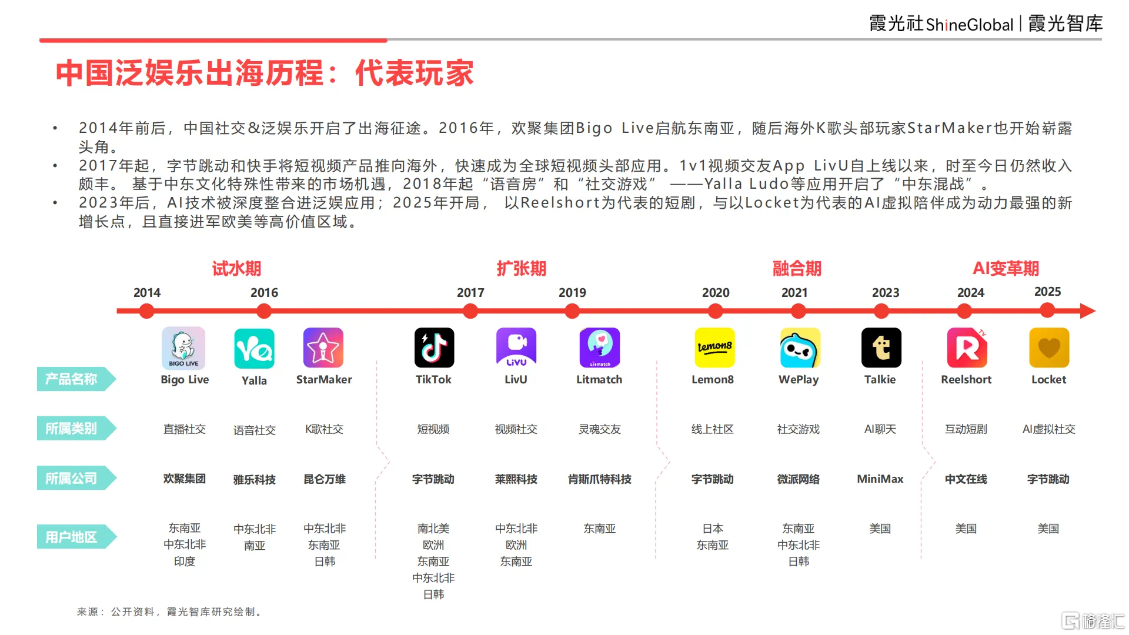Click the AI变革期 phase heading
This screenshot has height=635, width=1129.
pyautogui.click(x=1006, y=269)
